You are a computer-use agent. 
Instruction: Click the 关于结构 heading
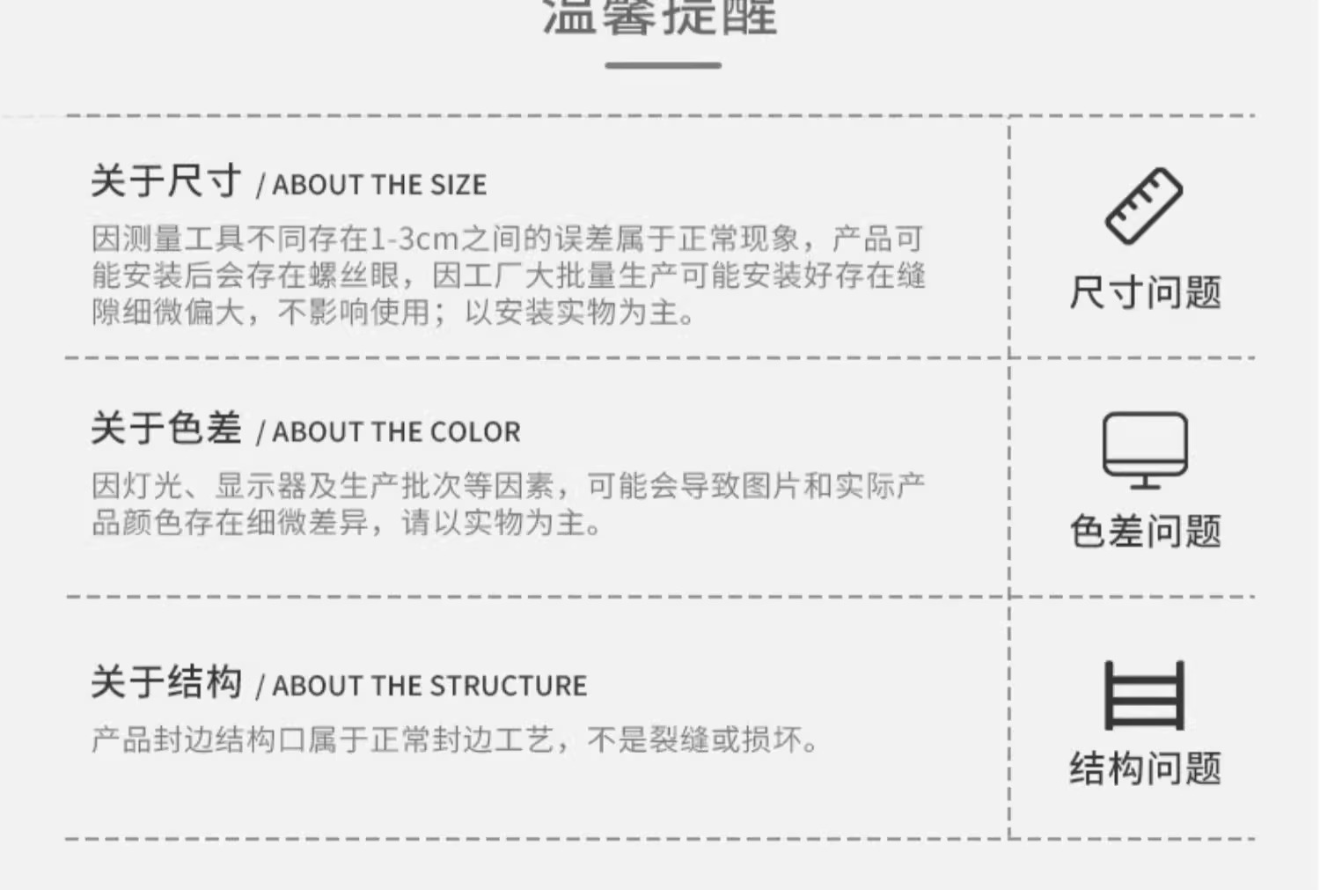(x=165, y=682)
